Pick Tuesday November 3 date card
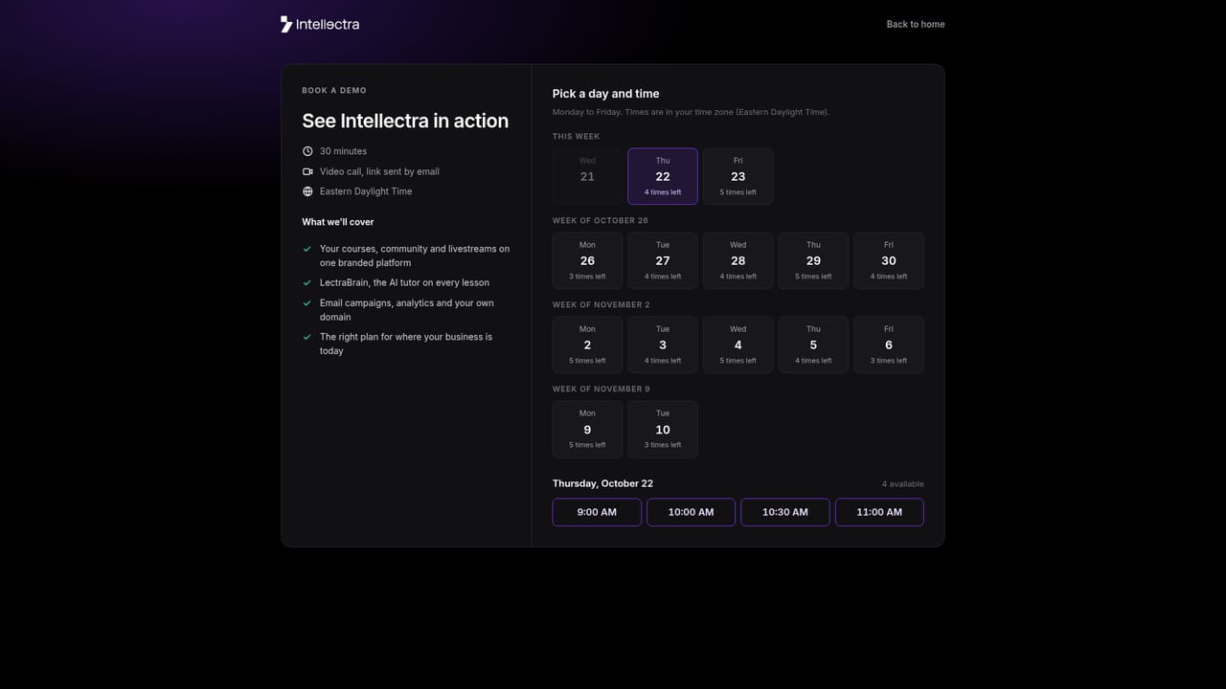The width and height of the screenshot is (1226, 689). click(x=663, y=344)
